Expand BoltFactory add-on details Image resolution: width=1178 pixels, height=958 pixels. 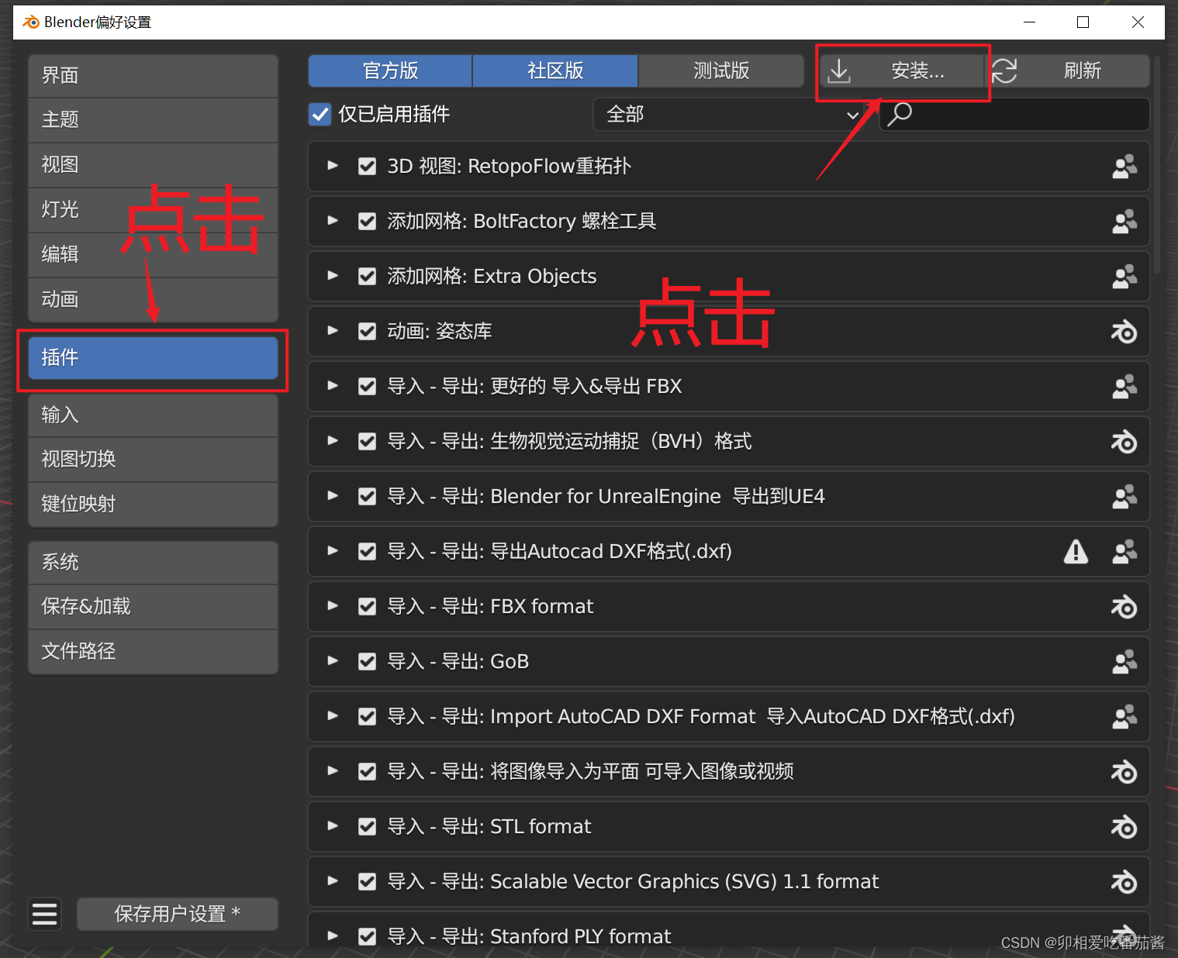(x=333, y=221)
